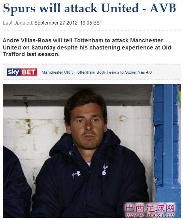Screen dimensions: 183x220
Task: Click 'September 27 2012' date text
Action: pos(56,23)
